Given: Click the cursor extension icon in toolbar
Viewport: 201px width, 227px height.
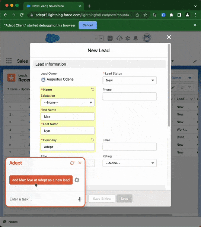Looking at the screenshot, I should pos(155,15).
